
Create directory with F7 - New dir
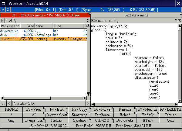click(148, 109)
